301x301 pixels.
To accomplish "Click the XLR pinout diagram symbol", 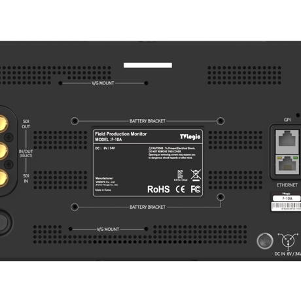I will 288,241.
